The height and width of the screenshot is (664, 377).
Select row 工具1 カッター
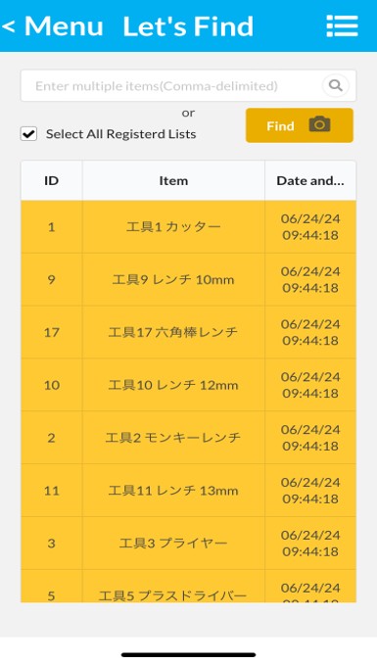coord(188,227)
